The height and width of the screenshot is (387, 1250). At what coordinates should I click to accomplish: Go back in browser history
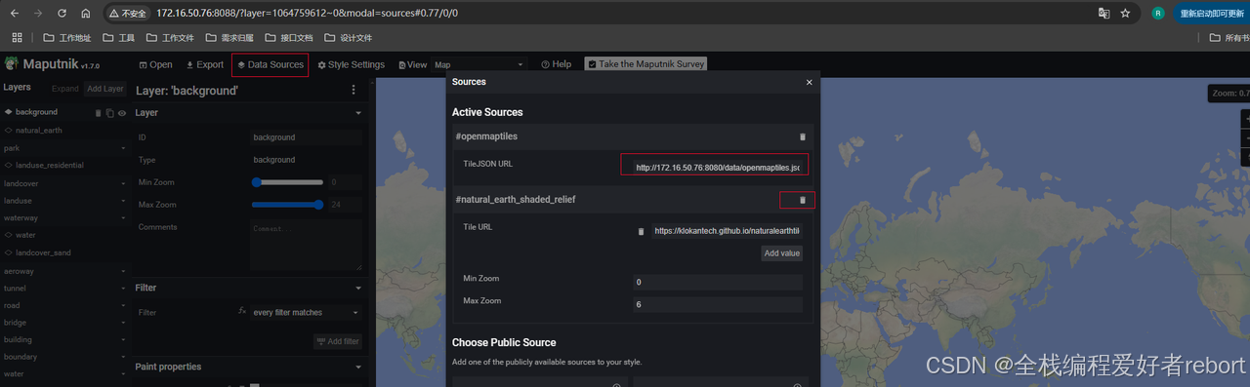[x=14, y=14]
